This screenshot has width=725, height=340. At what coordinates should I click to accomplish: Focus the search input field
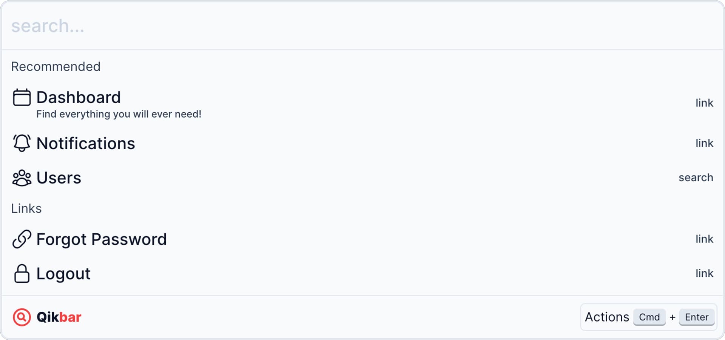[x=362, y=26]
